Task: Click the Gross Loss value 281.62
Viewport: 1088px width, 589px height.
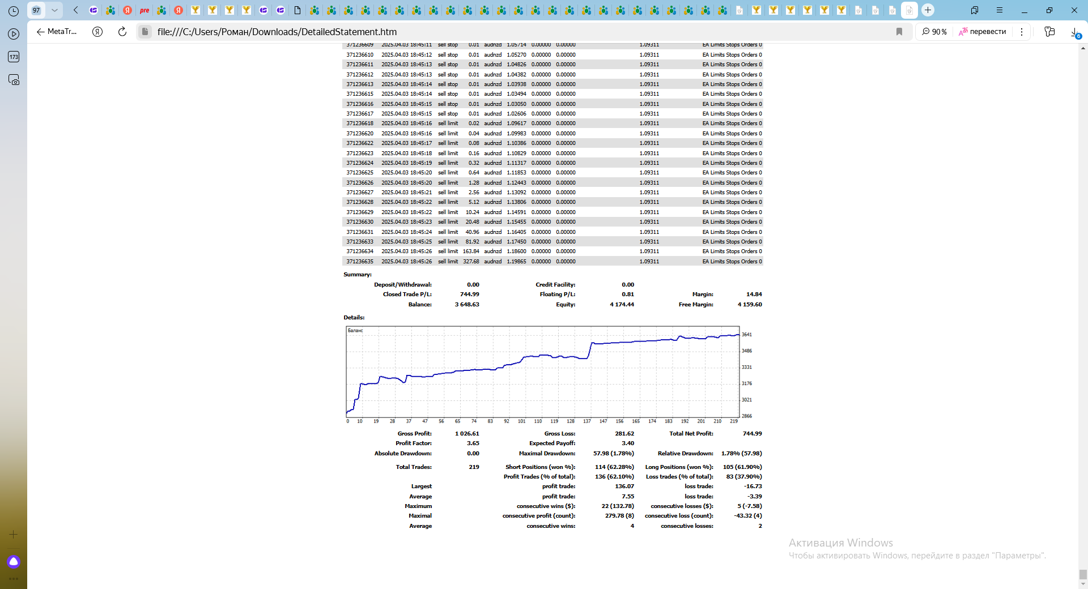Action: point(624,434)
